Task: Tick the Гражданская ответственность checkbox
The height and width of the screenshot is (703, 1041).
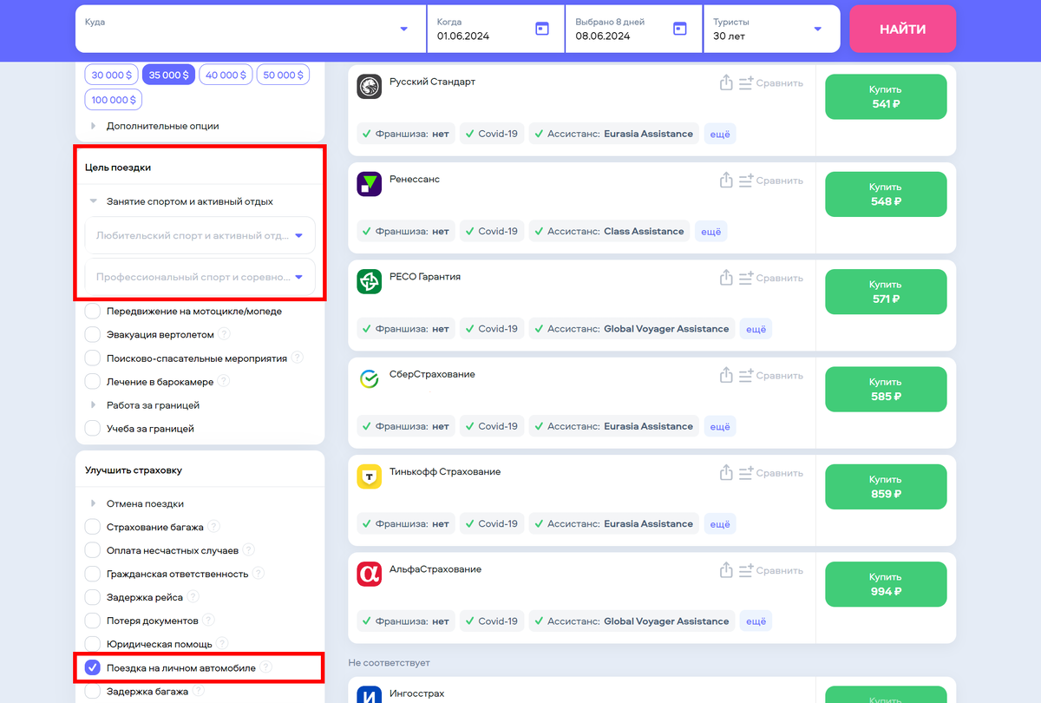Action: pyautogui.click(x=93, y=574)
